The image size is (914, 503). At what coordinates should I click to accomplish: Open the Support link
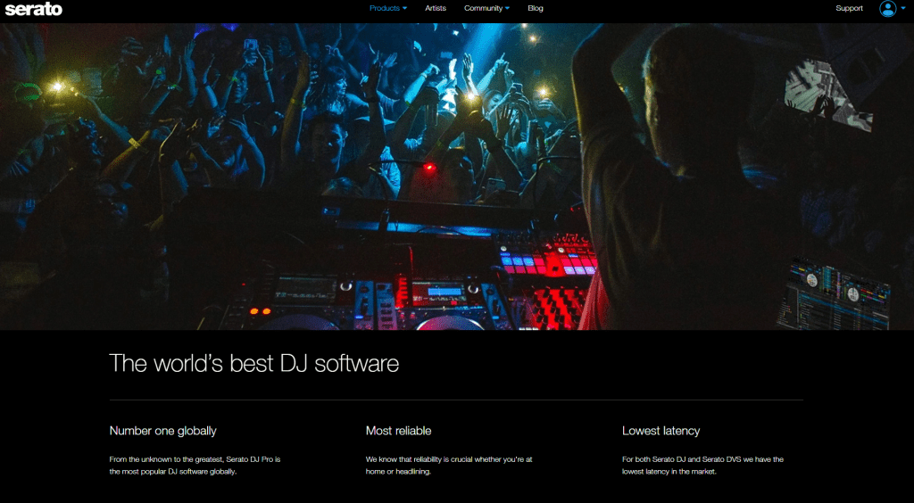tap(849, 8)
